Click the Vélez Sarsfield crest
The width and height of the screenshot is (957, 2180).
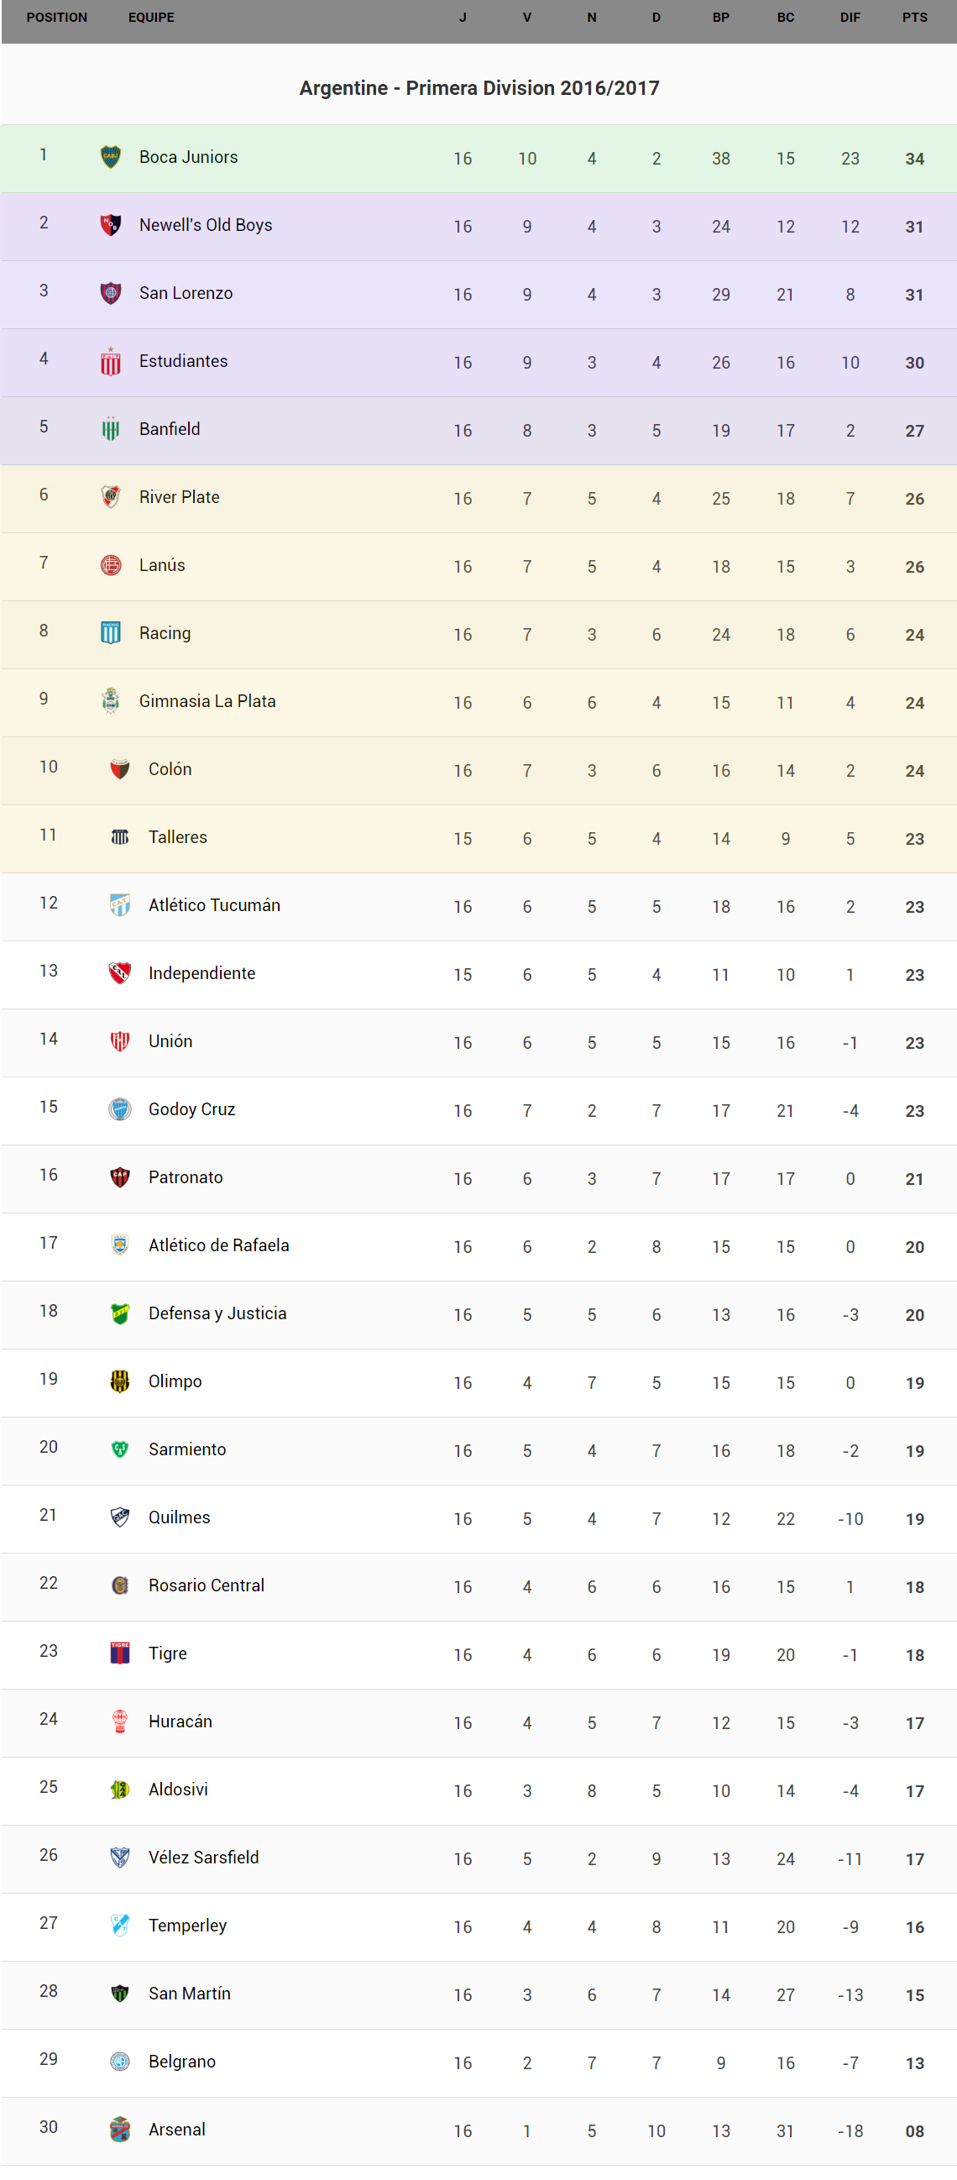point(120,1857)
